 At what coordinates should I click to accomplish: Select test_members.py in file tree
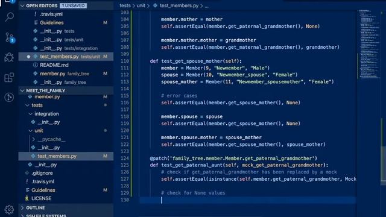click(x=66, y=156)
